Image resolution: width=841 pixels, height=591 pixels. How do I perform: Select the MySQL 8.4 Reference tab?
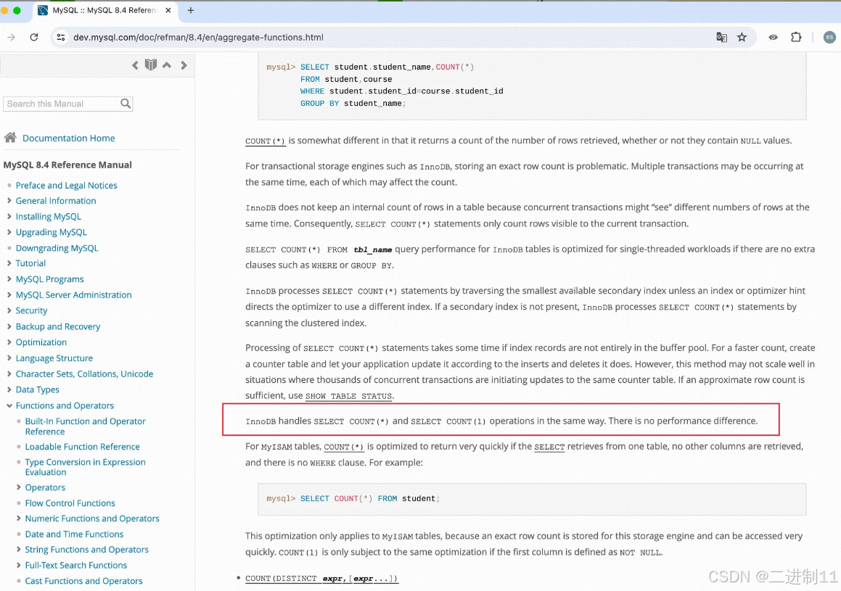pyautogui.click(x=104, y=10)
